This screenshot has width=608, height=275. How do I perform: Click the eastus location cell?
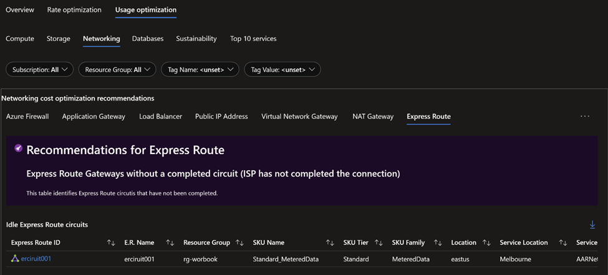click(x=460, y=259)
